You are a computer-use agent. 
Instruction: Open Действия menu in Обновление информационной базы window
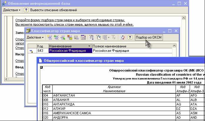pyautogui.click(x=12, y=10)
